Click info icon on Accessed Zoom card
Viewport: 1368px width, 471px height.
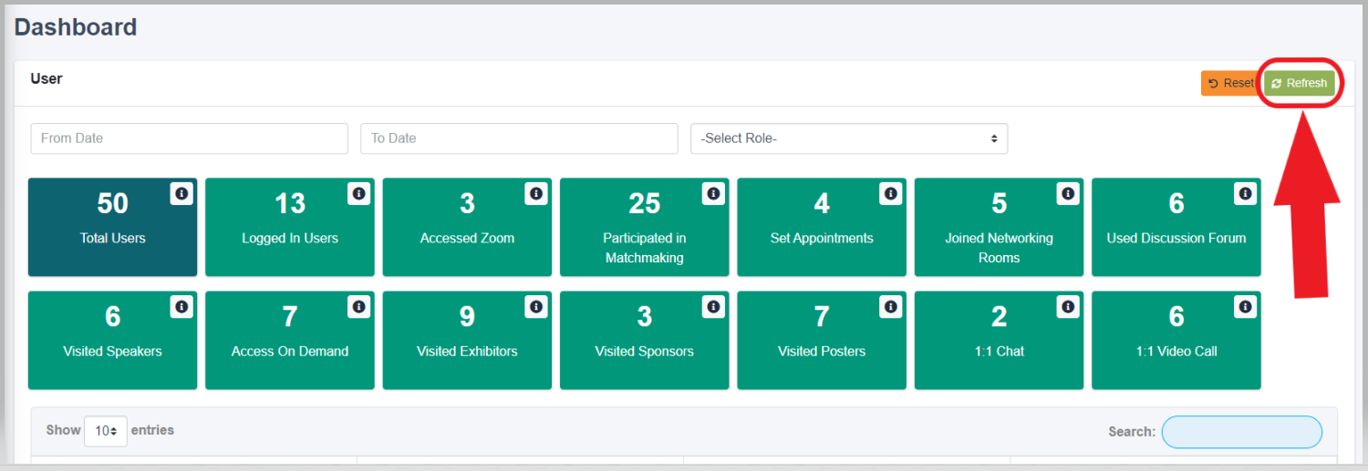click(536, 193)
